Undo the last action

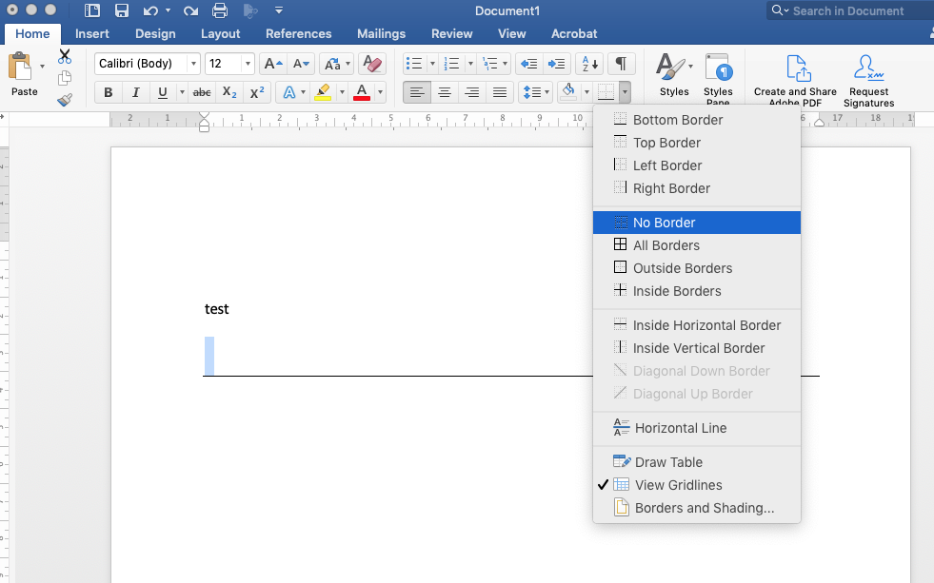point(150,10)
